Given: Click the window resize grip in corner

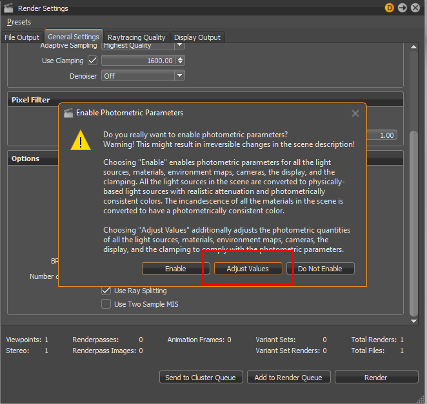Looking at the screenshot, I should pos(421,399).
